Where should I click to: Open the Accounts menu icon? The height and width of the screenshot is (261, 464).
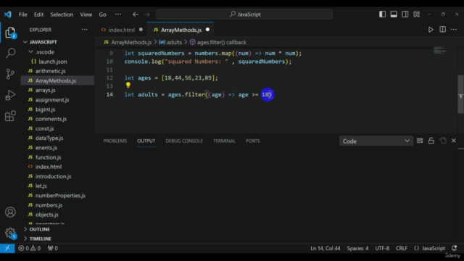pos(10,212)
